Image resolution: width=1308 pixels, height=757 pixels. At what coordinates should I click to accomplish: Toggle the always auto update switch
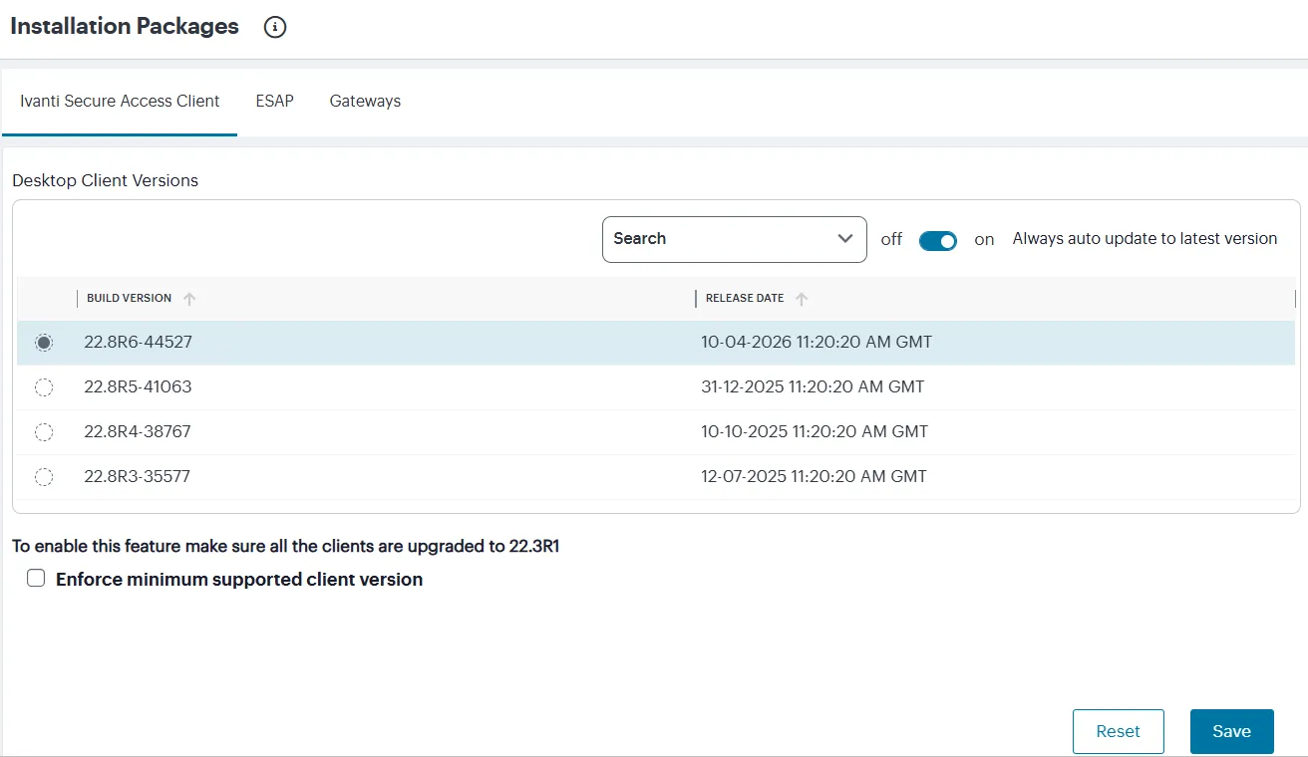pyautogui.click(x=938, y=240)
